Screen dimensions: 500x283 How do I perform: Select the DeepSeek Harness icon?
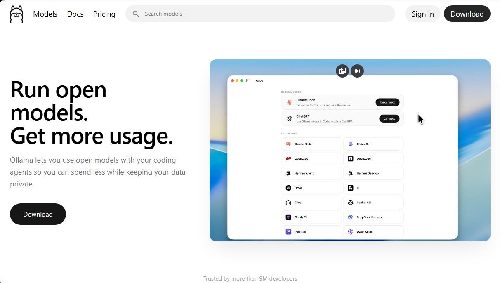(350, 217)
